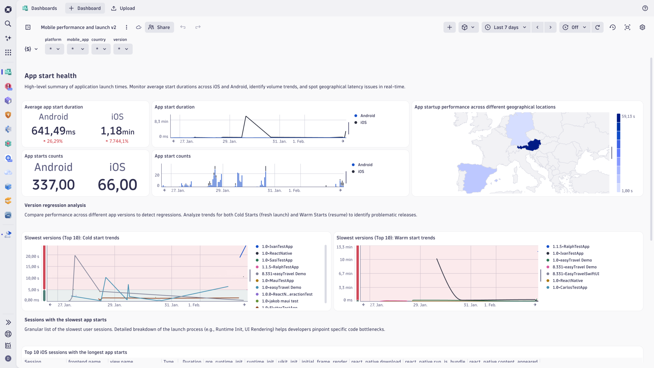Click the undo arrow icon
The width and height of the screenshot is (654, 368).
tap(183, 27)
